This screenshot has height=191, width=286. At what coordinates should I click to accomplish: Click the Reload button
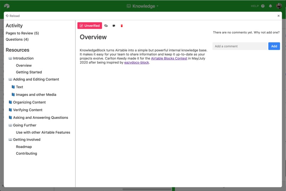click(x=12, y=16)
